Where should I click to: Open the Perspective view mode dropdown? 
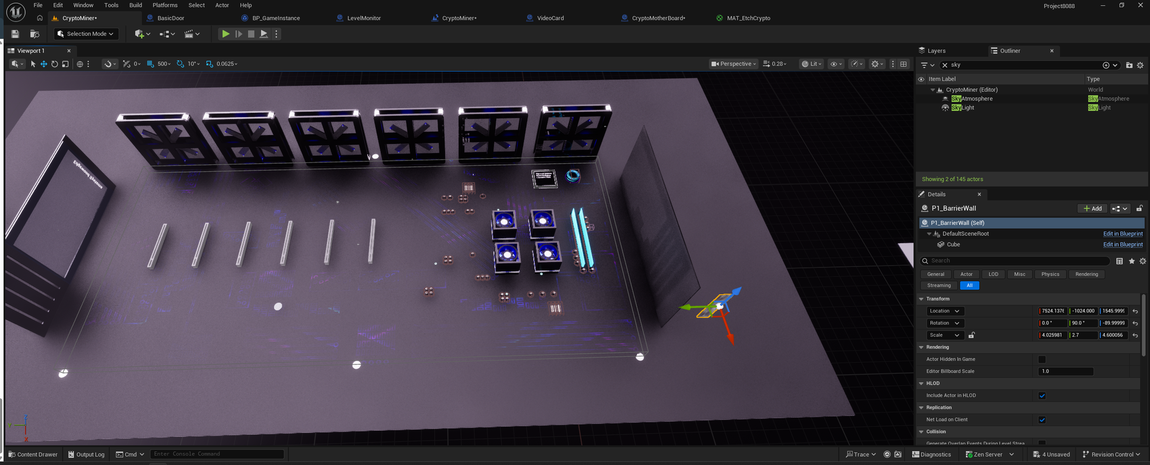[734, 64]
